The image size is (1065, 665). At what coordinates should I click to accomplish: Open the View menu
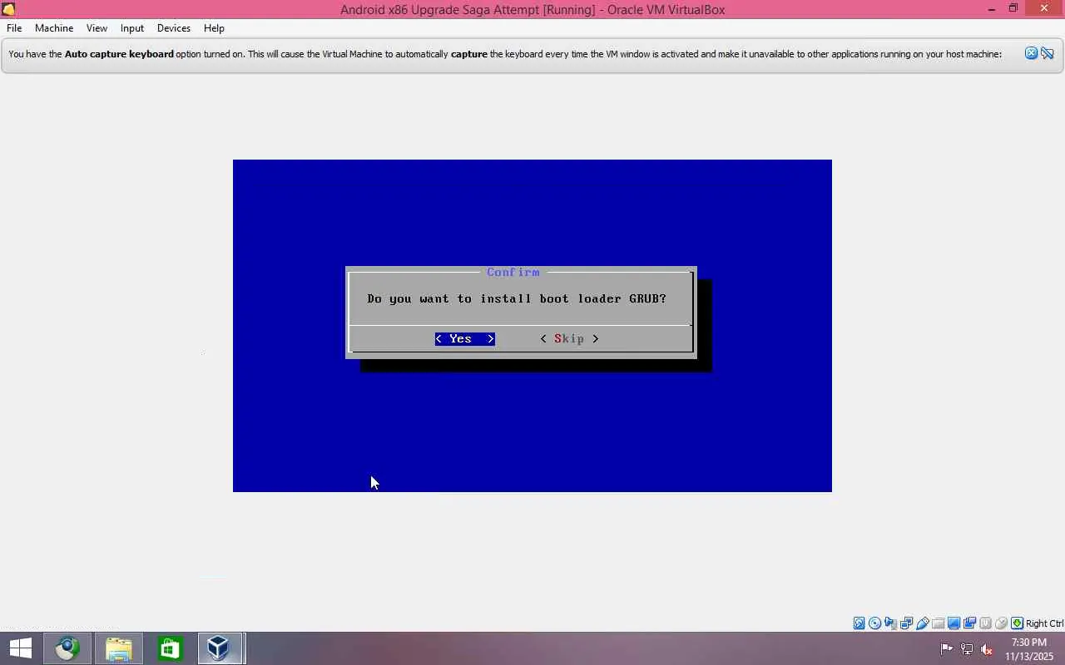[x=97, y=28]
